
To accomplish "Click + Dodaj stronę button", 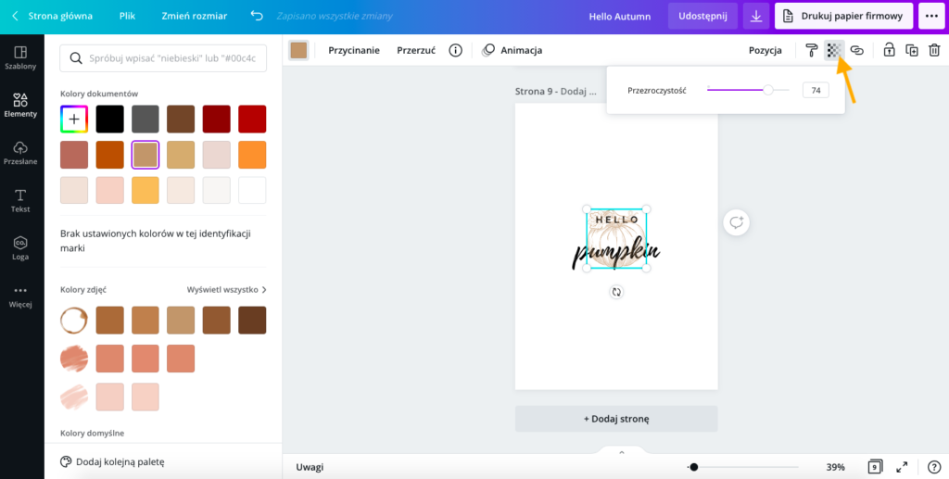I will (616, 419).
